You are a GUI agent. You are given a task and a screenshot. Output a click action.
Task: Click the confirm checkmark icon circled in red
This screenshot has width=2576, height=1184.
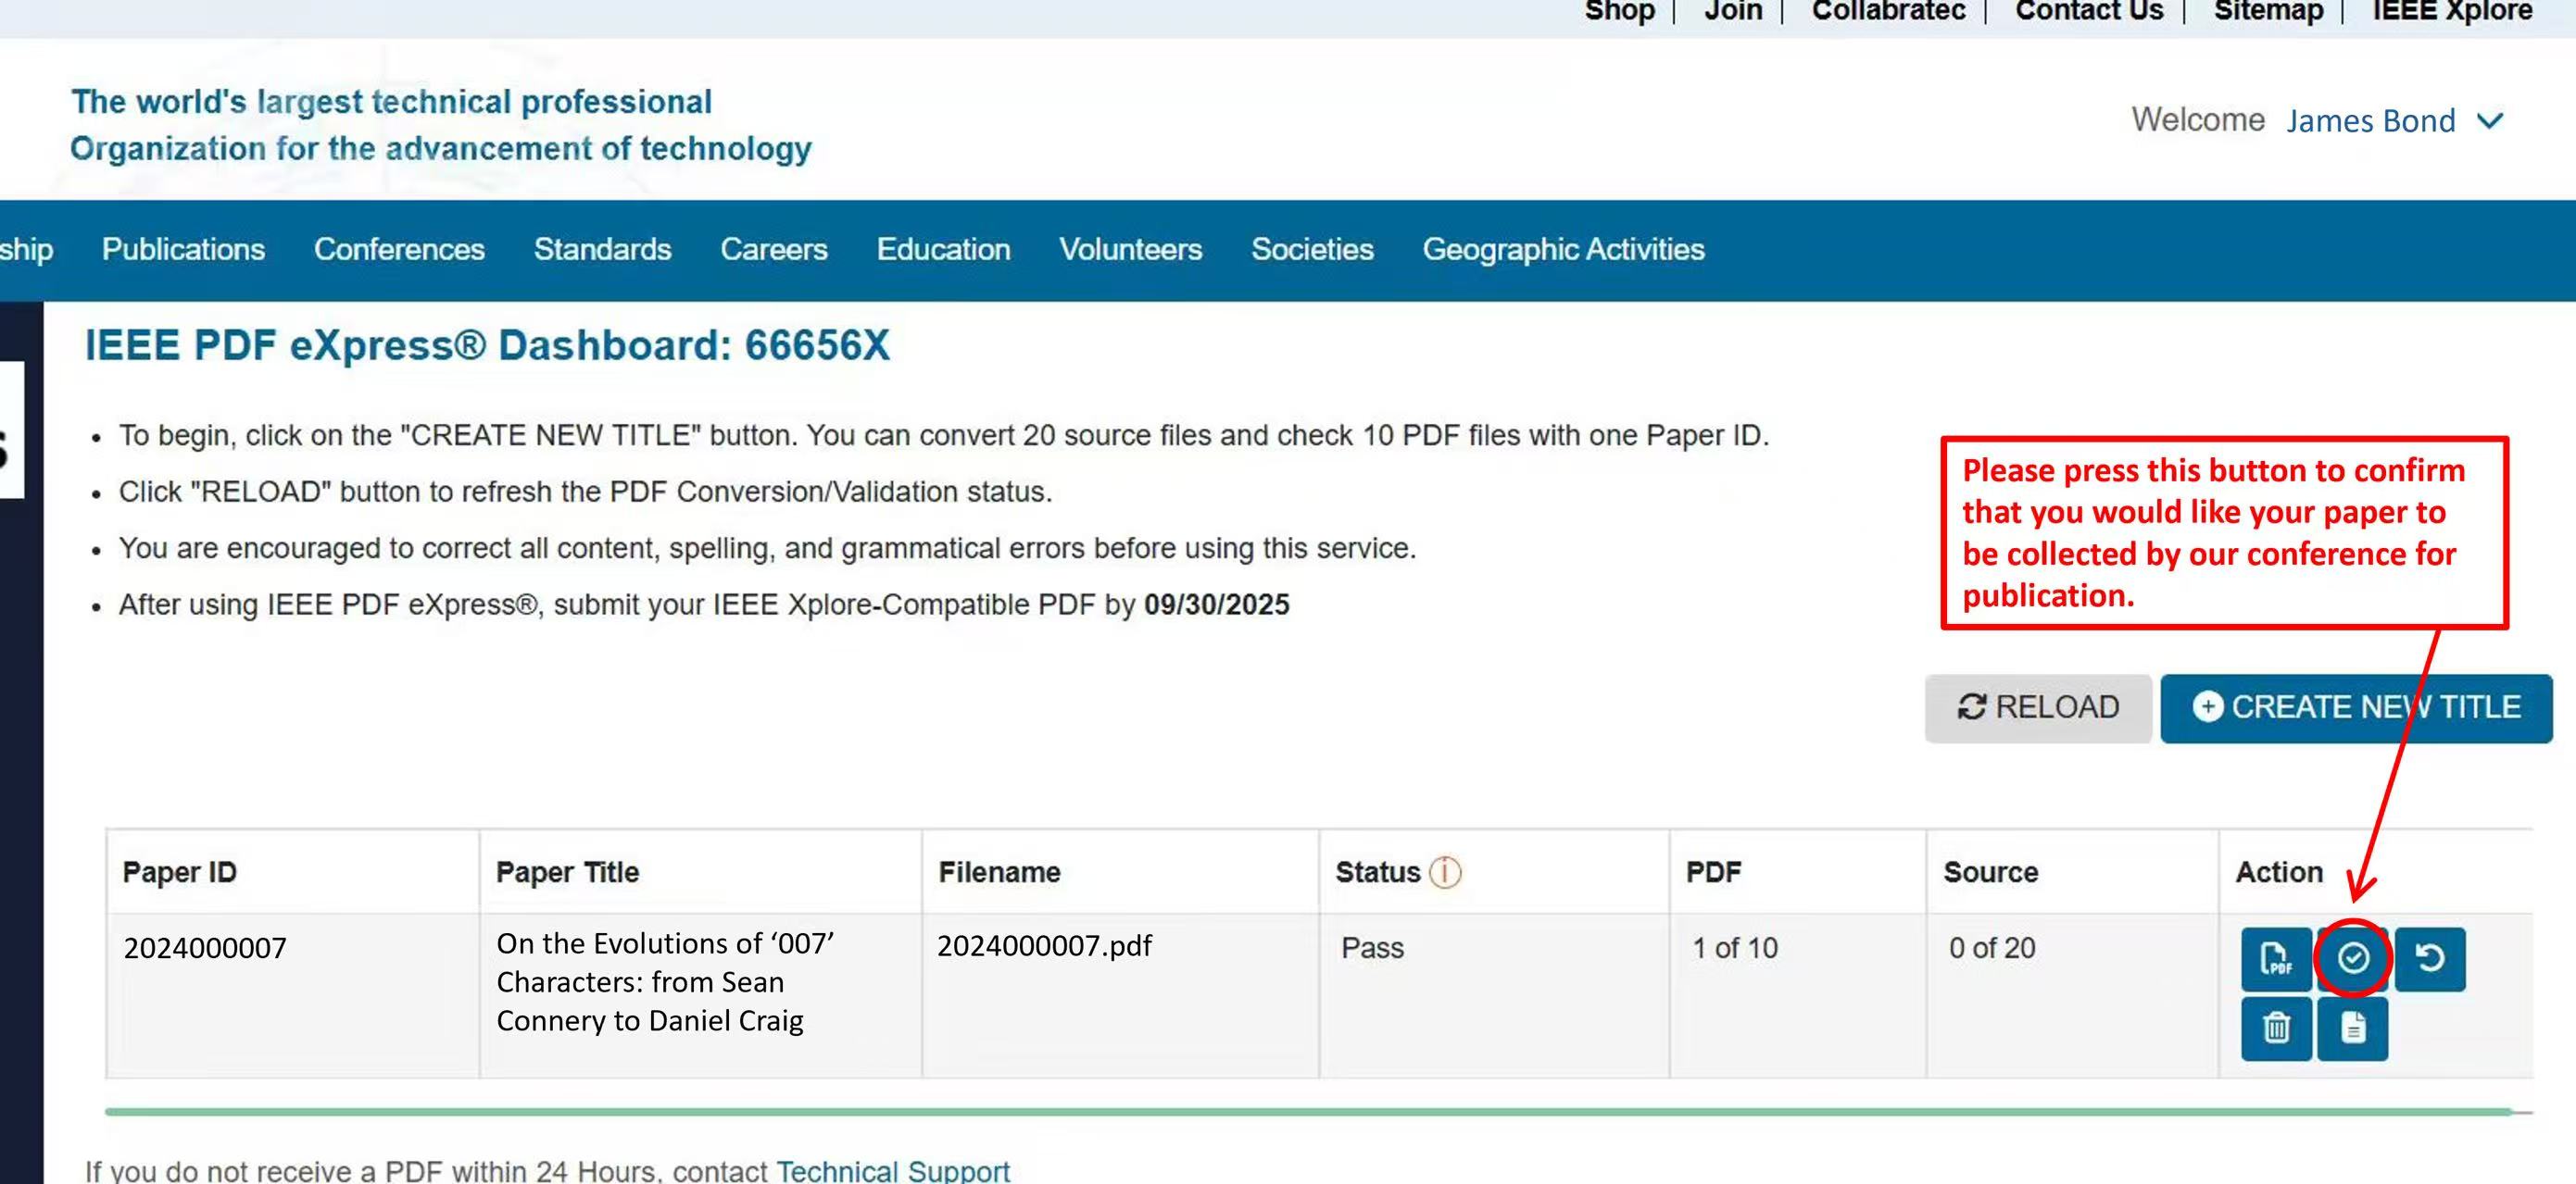point(2352,960)
